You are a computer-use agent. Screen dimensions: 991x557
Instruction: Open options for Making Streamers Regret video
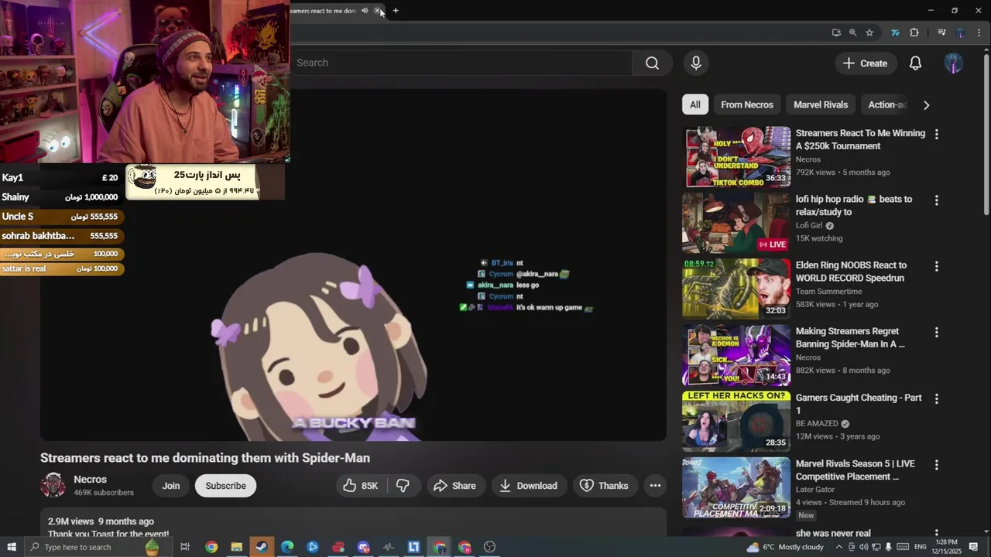(x=937, y=333)
